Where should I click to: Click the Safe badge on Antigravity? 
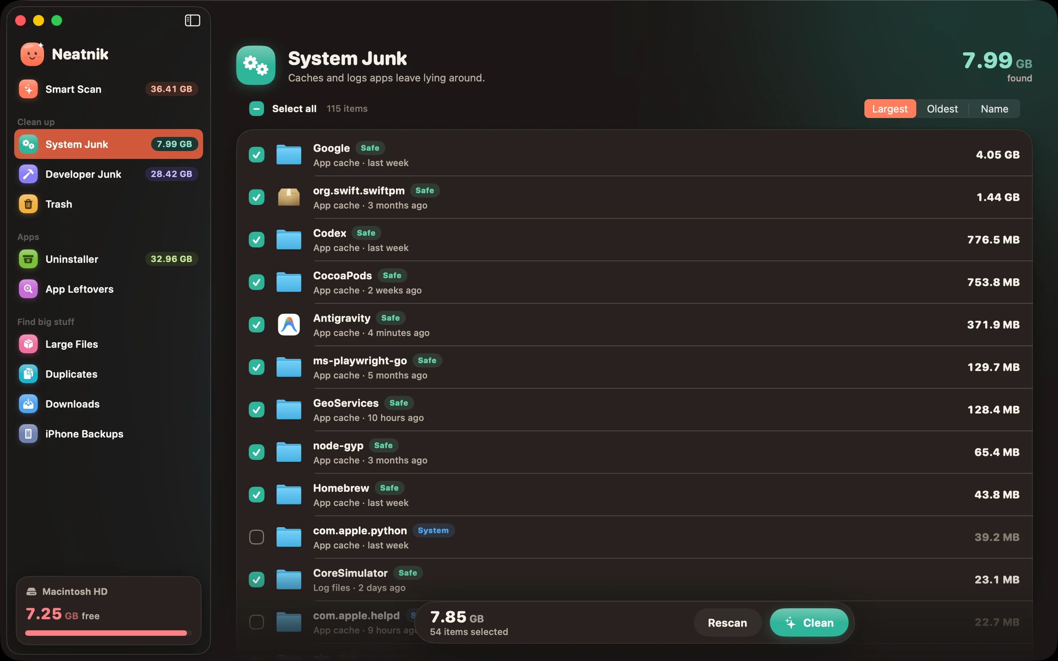(x=391, y=318)
